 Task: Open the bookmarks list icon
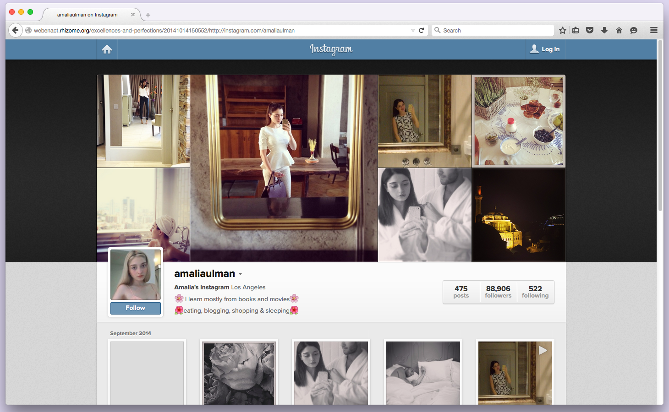(x=576, y=30)
